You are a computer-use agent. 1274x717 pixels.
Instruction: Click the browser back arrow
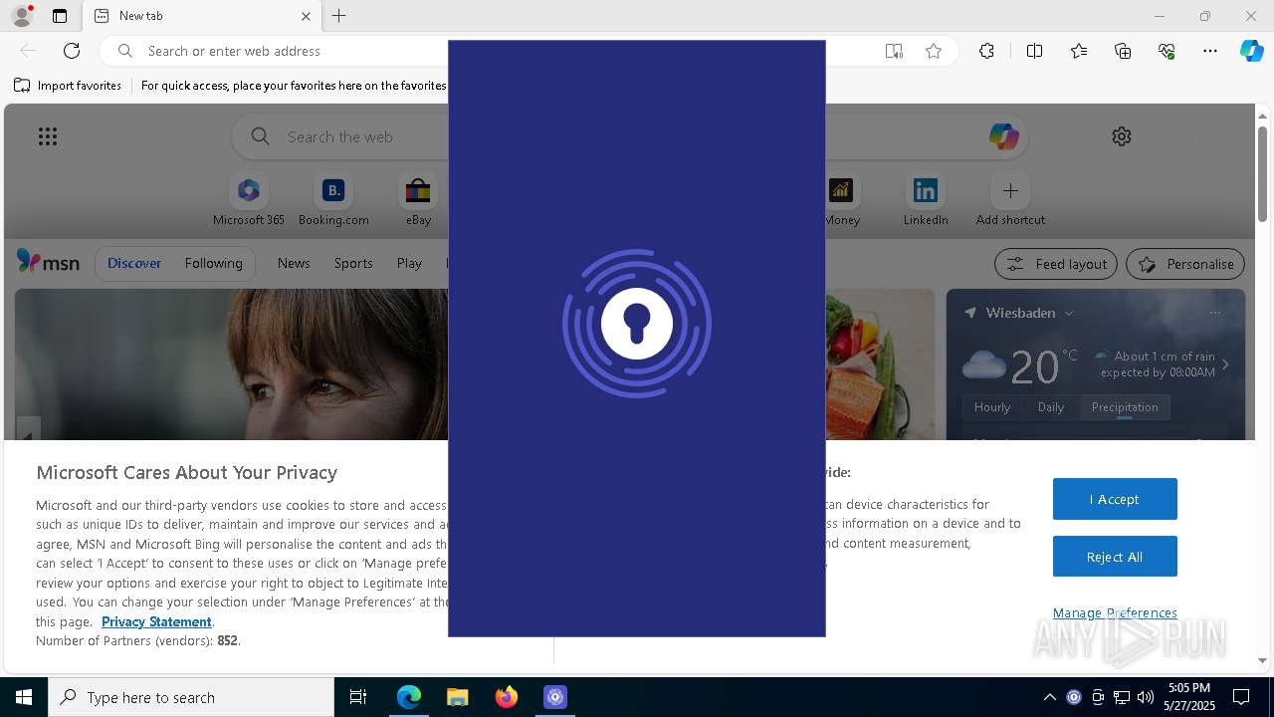[x=28, y=51]
